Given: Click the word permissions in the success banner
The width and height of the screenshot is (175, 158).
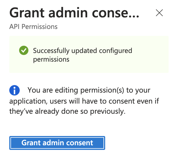Looking at the screenshot, I should [51, 59].
